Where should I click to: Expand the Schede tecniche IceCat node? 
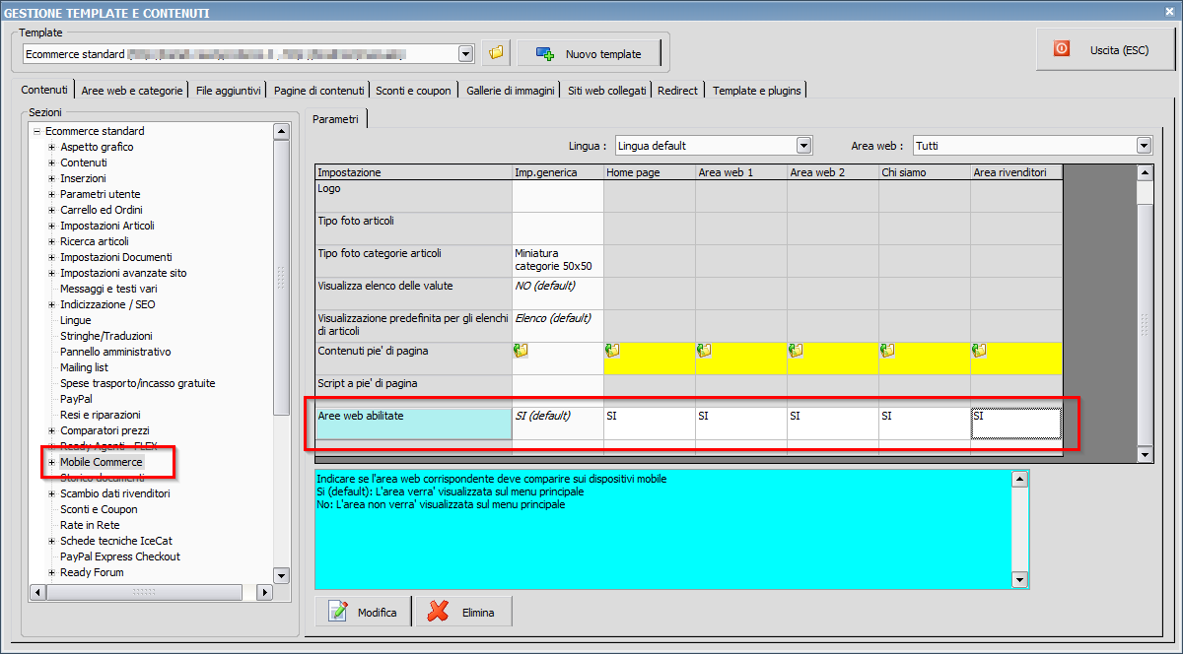pyautogui.click(x=52, y=541)
